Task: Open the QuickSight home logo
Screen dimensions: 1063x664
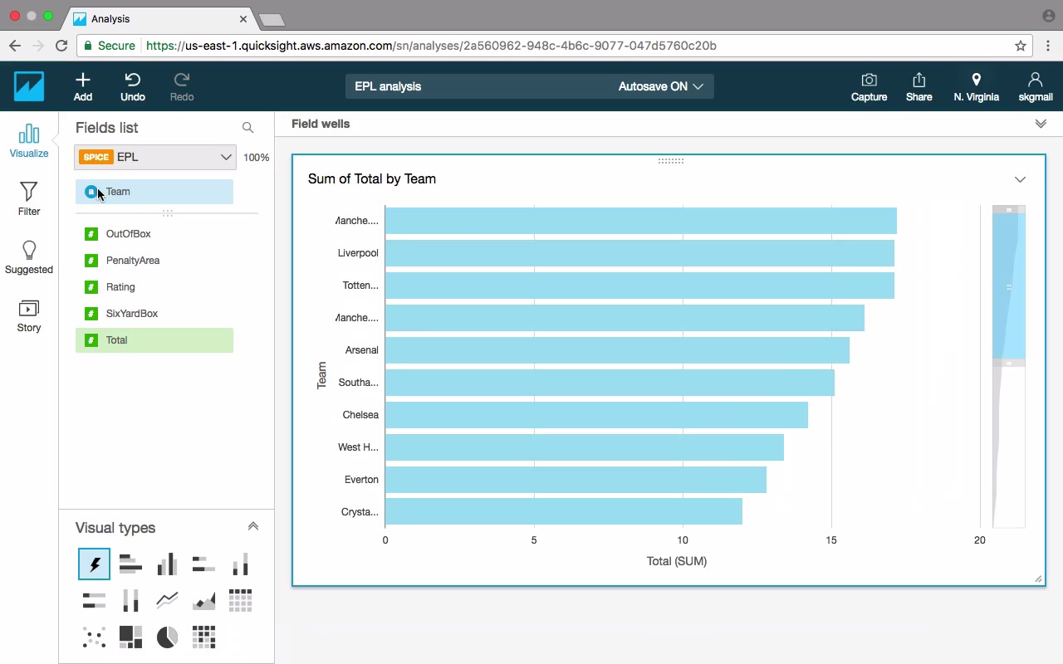Action: pos(29,86)
